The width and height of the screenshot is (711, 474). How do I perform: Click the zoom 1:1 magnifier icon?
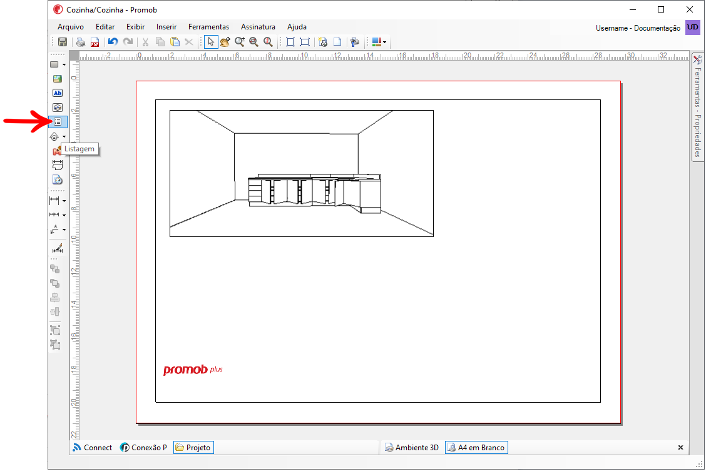coord(269,42)
